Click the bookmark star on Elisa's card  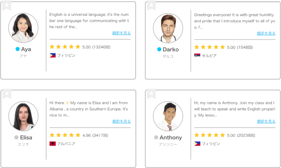[x=7, y=94]
